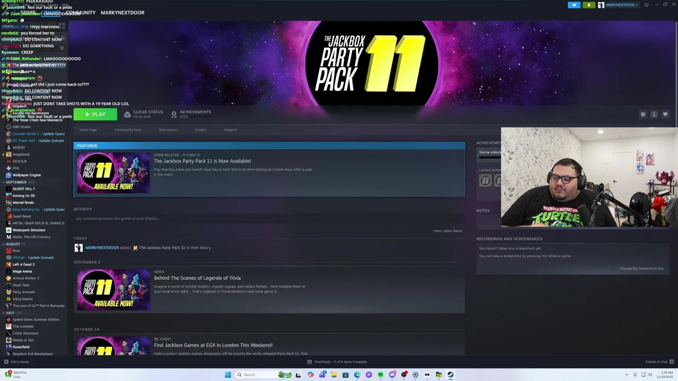This screenshot has height=381, width=678.
Task: Select Party Animals in library list
Action: (x=24, y=292)
